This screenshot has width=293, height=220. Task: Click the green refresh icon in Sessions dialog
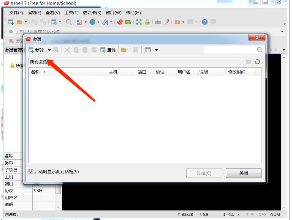[x=257, y=62]
